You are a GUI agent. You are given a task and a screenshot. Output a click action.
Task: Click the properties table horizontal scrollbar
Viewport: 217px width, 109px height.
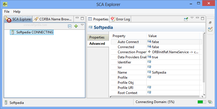[155, 97]
